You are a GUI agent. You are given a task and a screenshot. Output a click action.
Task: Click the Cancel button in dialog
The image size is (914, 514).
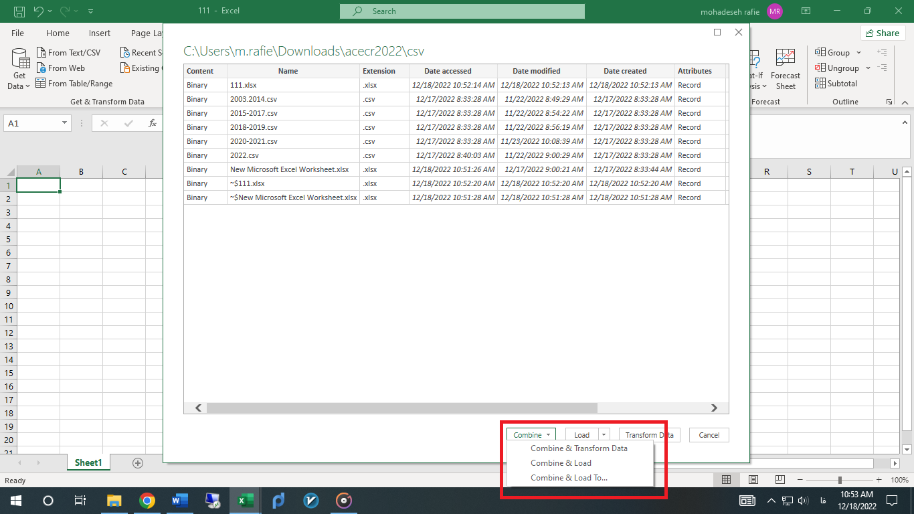click(x=709, y=435)
